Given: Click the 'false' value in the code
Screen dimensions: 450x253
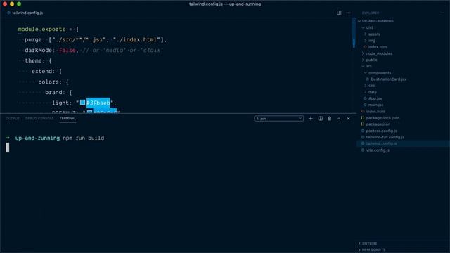Looking at the screenshot, I should pyautogui.click(x=67, y=50).
